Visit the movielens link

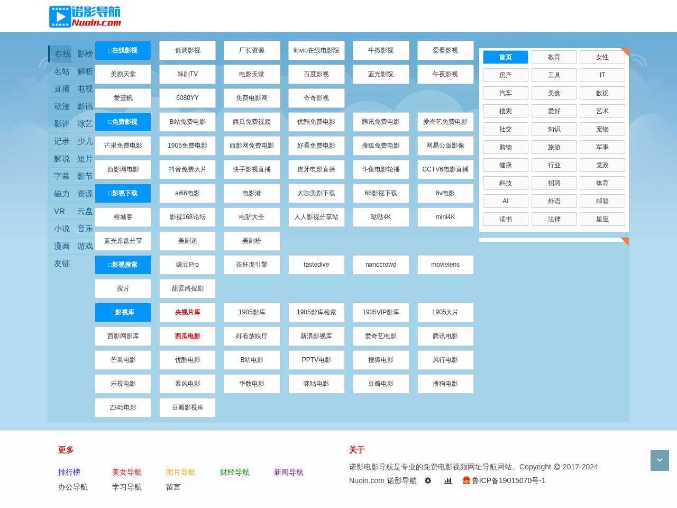(445, 265)
